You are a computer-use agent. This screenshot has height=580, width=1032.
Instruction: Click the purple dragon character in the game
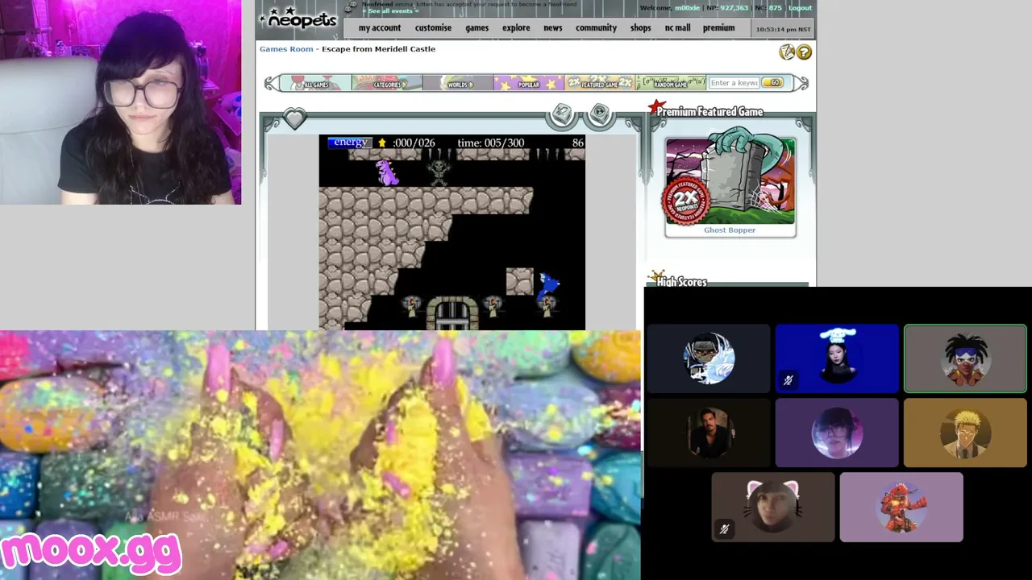tap(387, 172)
